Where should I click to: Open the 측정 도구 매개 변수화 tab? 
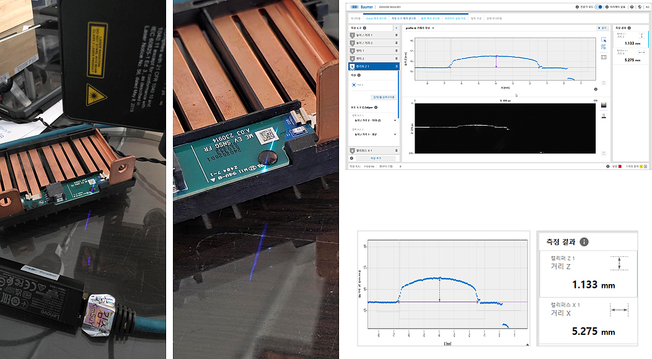click(x=404, y=19)
